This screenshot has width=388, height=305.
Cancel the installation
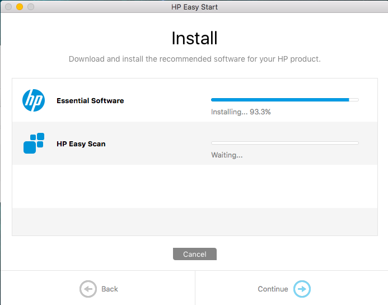point(195,254)
